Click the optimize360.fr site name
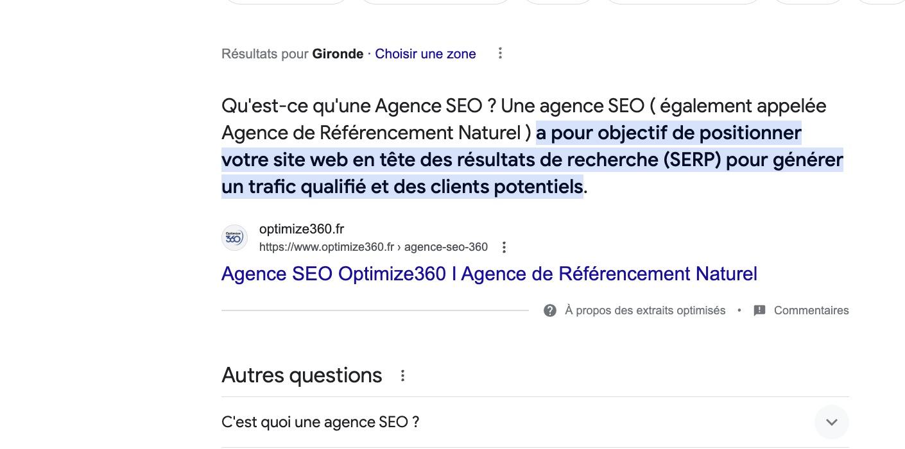 point(302,229)
